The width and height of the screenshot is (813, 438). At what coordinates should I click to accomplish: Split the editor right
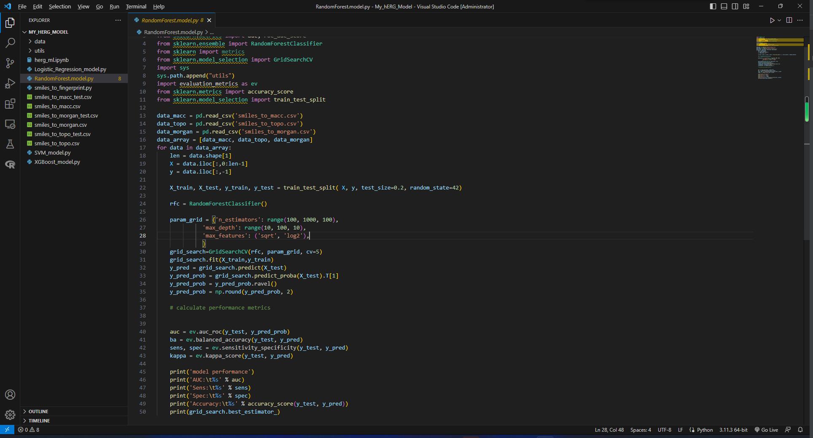coord(789,20)
